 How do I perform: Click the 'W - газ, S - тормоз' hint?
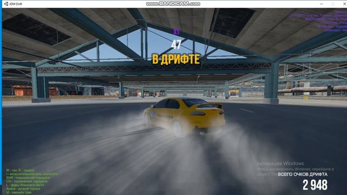point(20,171)
